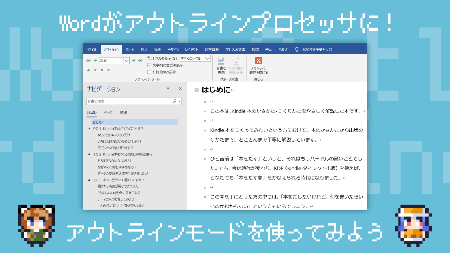
Task: Switch to ホーム ribbon tab
Action: [130, 50]
